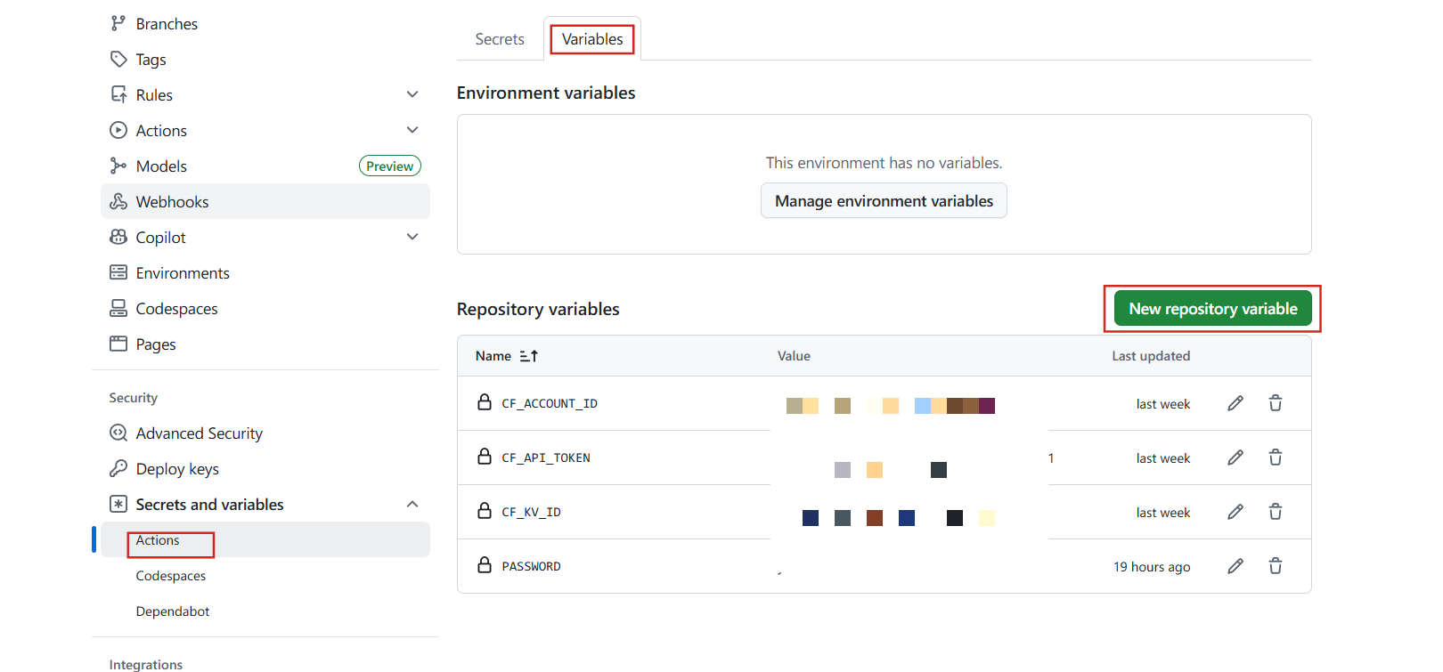Click the sort icon next to Name
This screenshot has width=1443, height=672.
click(x=529, y=356)
